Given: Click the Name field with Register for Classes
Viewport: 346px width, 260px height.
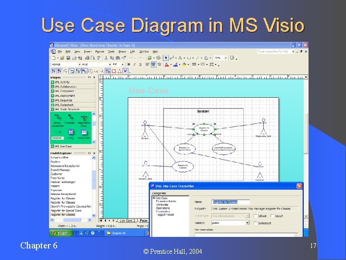Looking at the screenshot, I should [230, 202].
